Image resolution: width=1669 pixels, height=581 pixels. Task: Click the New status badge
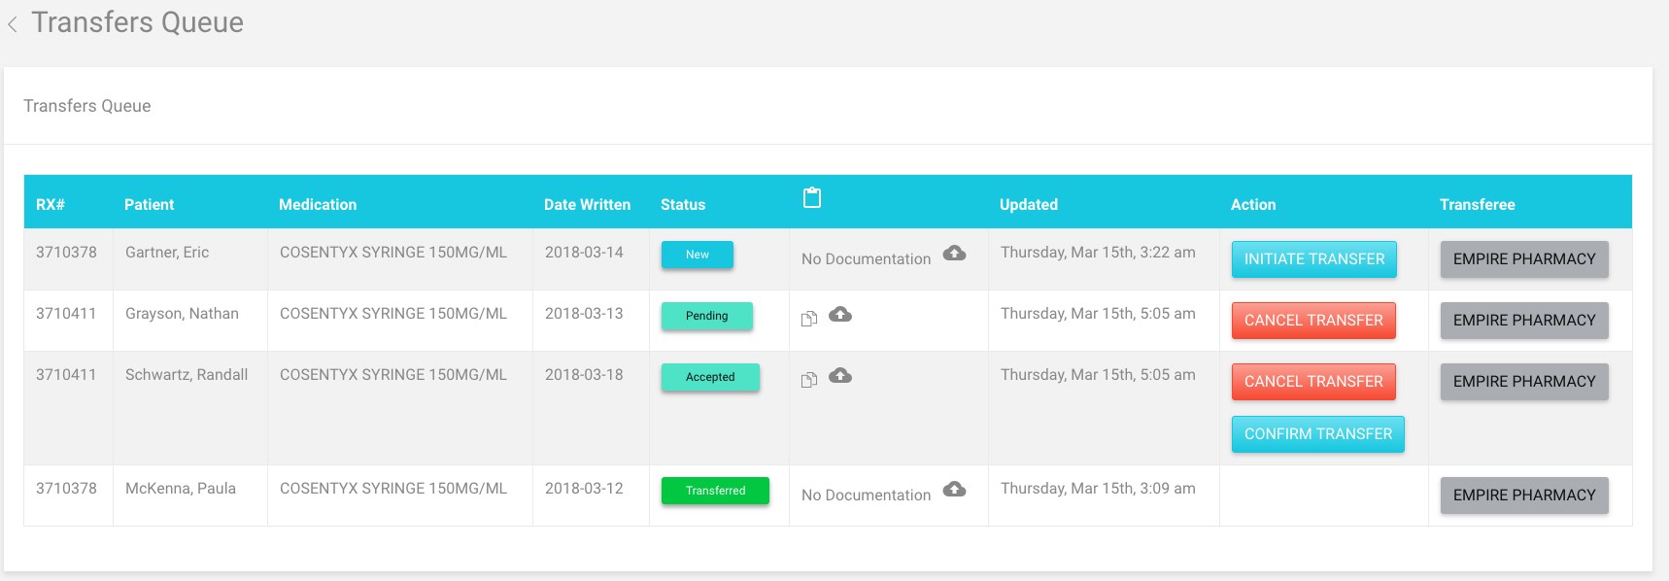(x=698, y=255)
